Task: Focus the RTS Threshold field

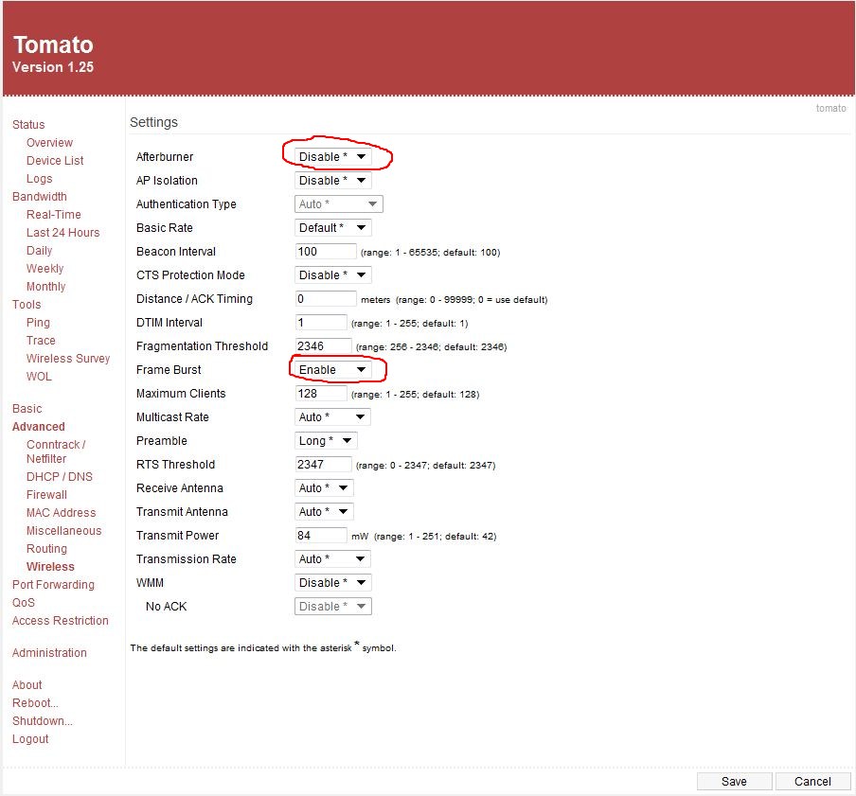Action: [x=323, y=465]
